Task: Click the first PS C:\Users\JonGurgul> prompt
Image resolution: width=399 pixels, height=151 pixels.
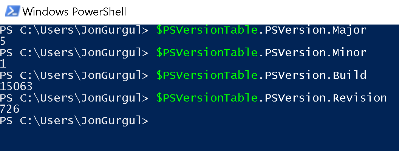Action: tap(74, 31)
